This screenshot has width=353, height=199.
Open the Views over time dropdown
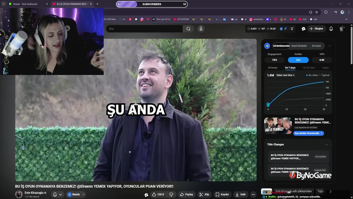[x=285, y=75]
